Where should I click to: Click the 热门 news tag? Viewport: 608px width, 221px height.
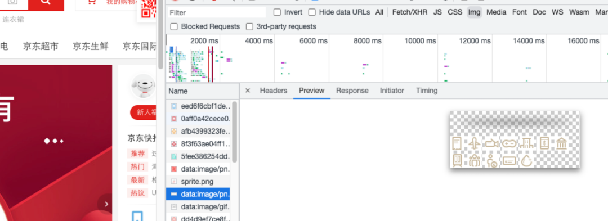click(137, 167)
